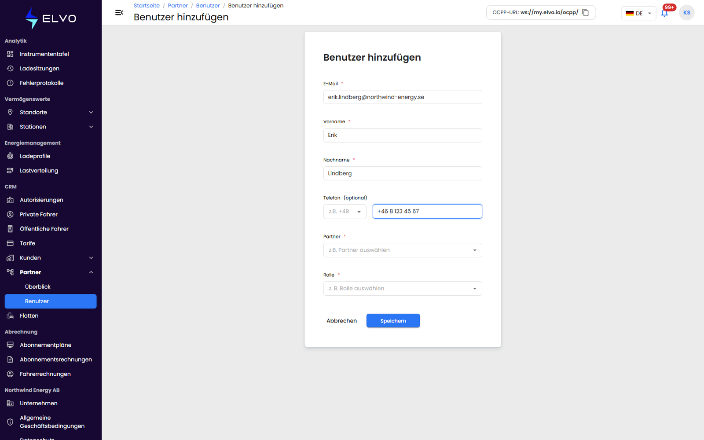Click the Nachname field containing Lindberg
Screen dimensions: 704x440
tap(403, 173)
